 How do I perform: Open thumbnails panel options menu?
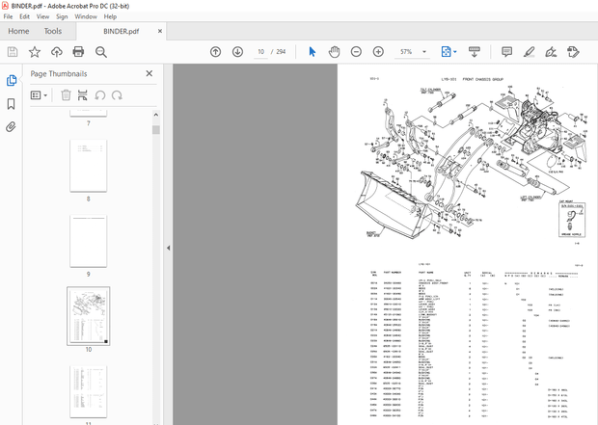coord(39,95)
